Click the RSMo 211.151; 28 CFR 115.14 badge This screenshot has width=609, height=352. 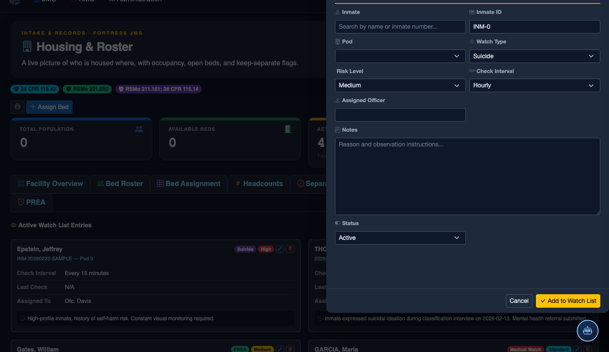tap(158, 89)
